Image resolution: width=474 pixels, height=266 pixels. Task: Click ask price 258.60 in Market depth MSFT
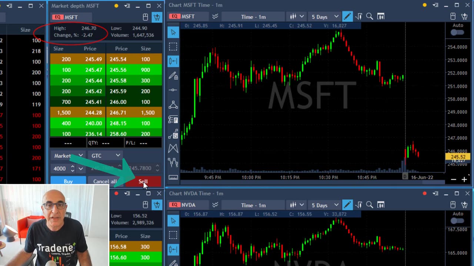pyautogui.click(x=118, y=134)
